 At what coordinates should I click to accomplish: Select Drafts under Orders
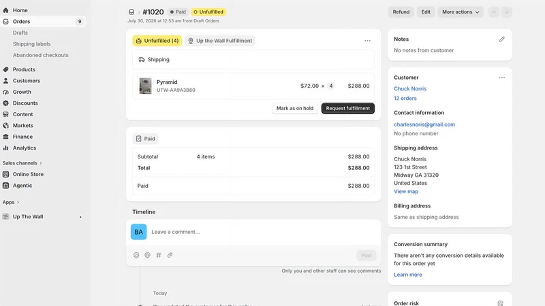pyautogui.click(x=20, y=33)
